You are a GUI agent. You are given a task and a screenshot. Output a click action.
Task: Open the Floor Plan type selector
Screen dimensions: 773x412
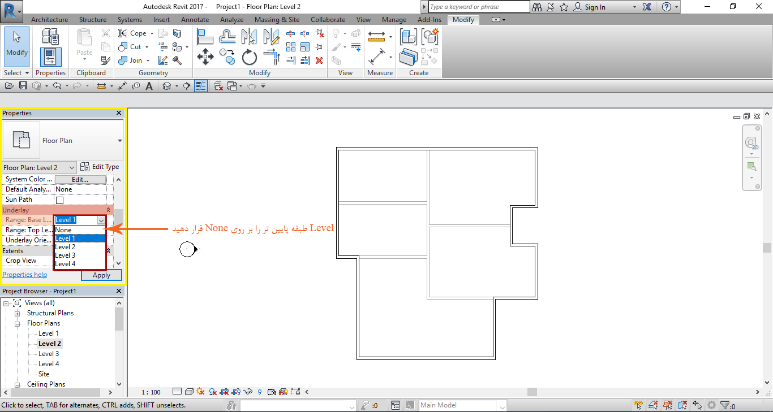(63, 141)
